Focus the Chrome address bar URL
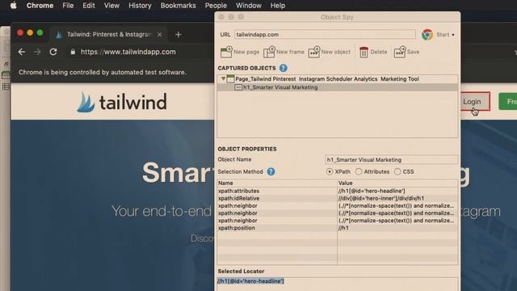Screen dimensions: 517x291 128,52
